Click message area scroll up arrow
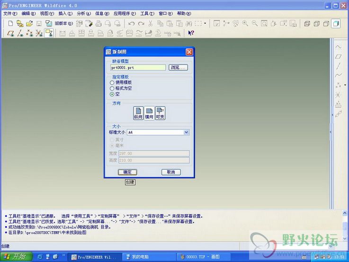This screenshot has height=262, width=349. pos(345,213)
